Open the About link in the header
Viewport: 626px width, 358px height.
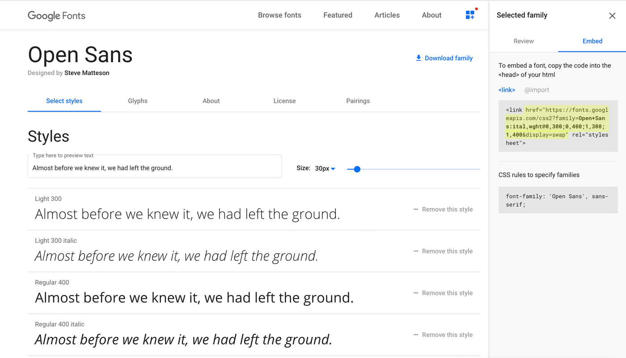(431, 15)
